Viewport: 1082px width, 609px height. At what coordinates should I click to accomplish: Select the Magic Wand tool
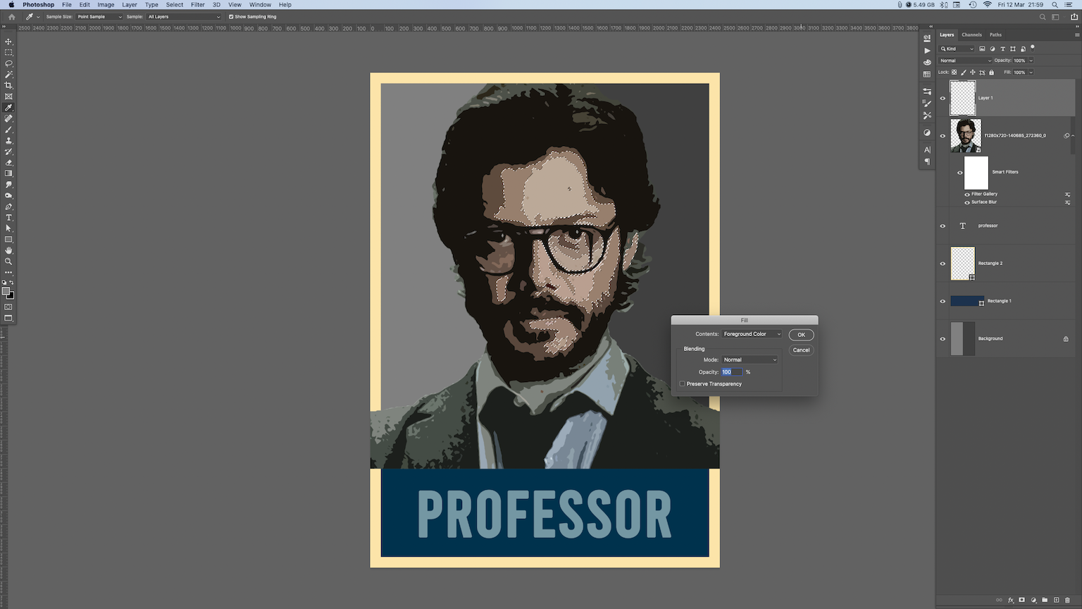pyautogui.click(x=8, y=74)
